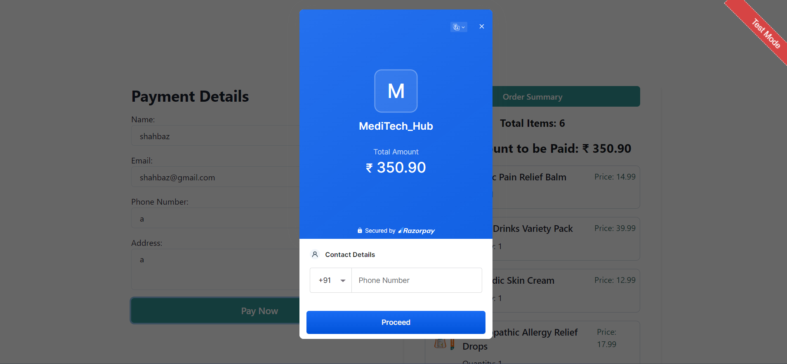Click the MediTech_Hub "M" logo tile
The image size is (787, 364).
coord(396,91)
